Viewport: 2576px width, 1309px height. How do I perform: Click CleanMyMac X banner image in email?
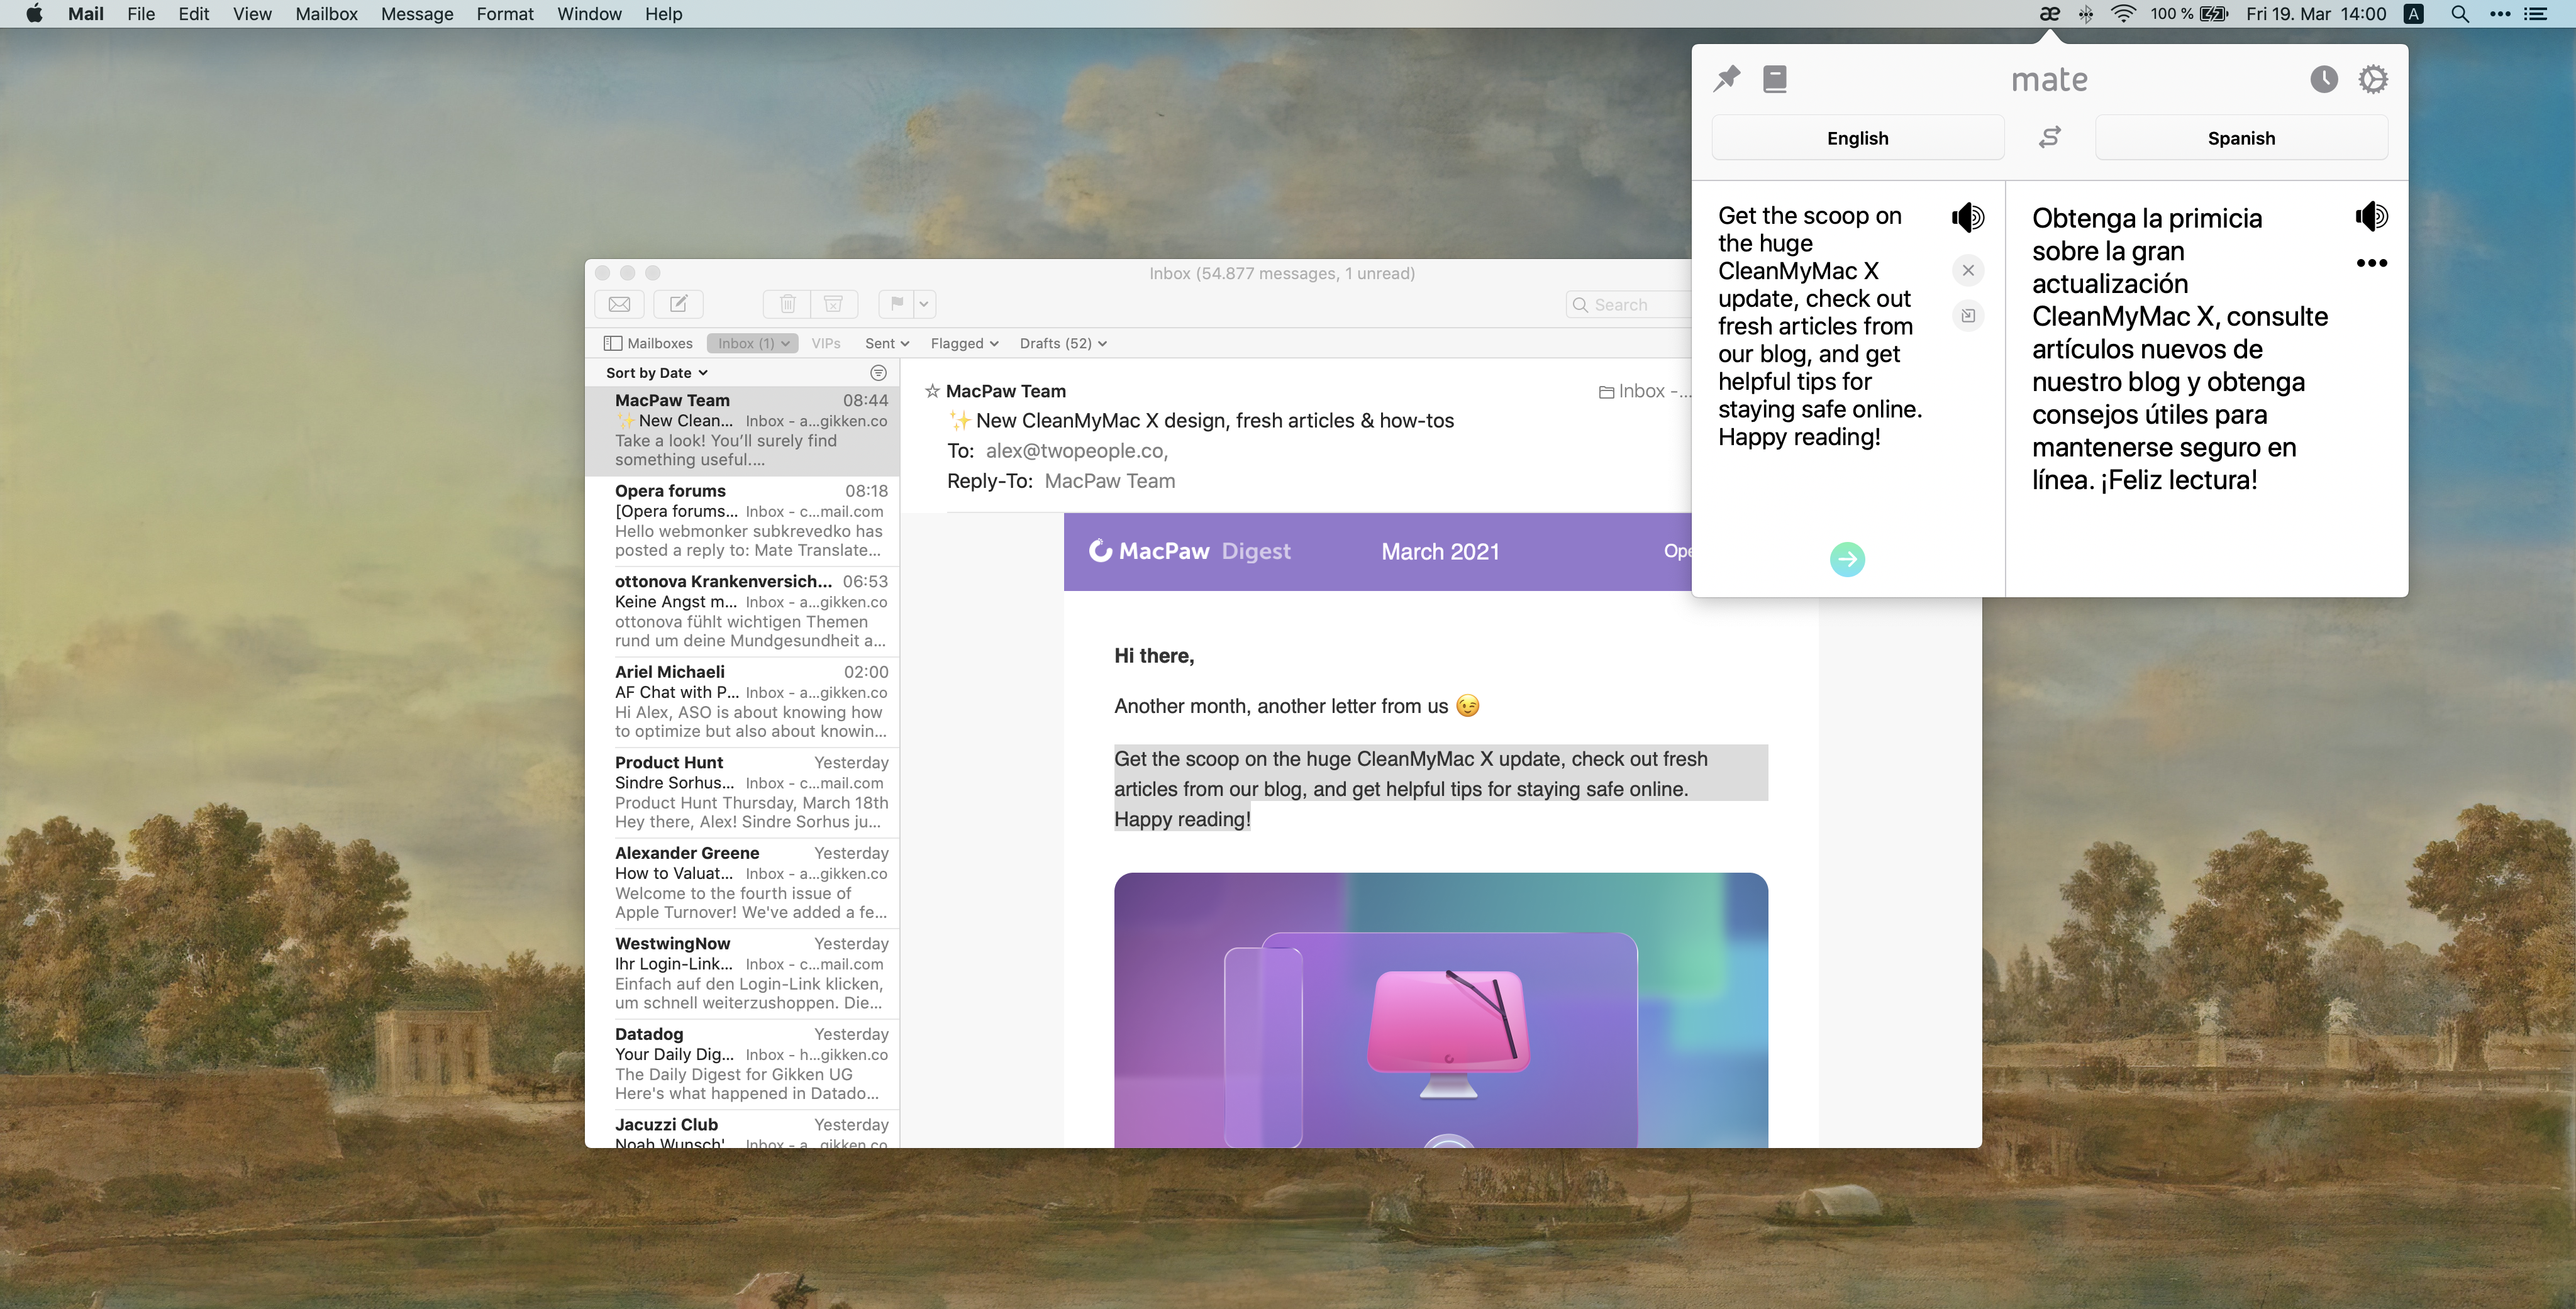point(1440,1010)
